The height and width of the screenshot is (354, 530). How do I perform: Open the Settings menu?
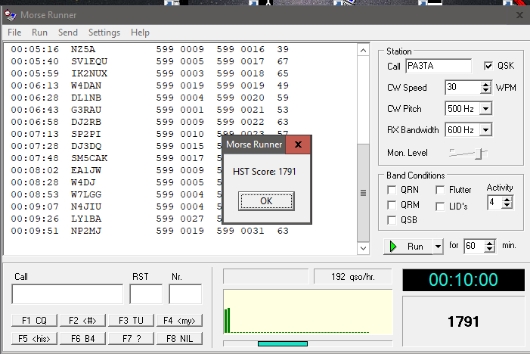[104, 33]
